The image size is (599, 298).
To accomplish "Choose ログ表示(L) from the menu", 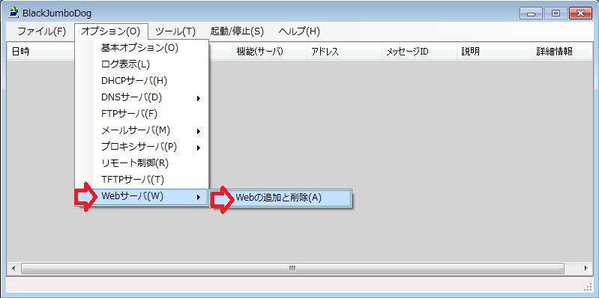I will [142, 64].
